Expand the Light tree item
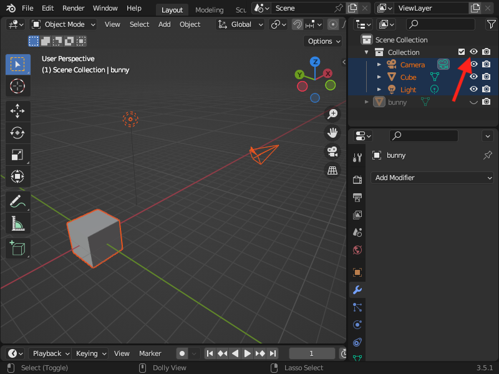 [x=379, y=89]
